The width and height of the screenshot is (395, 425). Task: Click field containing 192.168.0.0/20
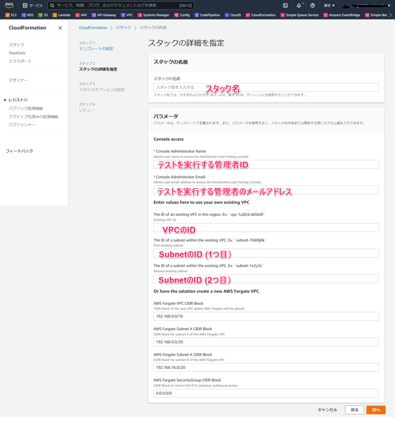point(266,342)
